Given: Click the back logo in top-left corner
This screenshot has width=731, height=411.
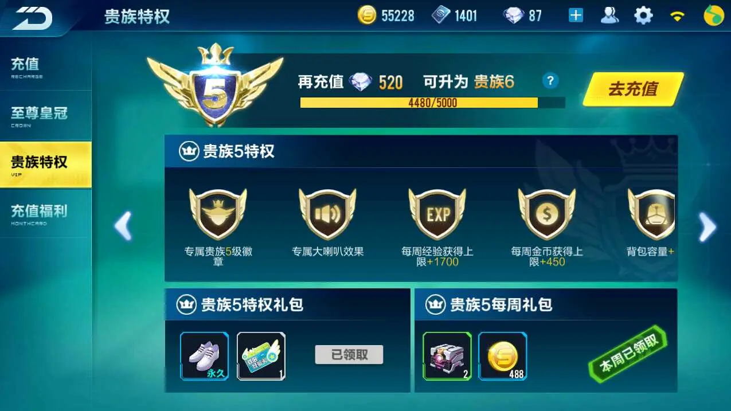Looking at the screenshot, I should (x=33, y=18).
